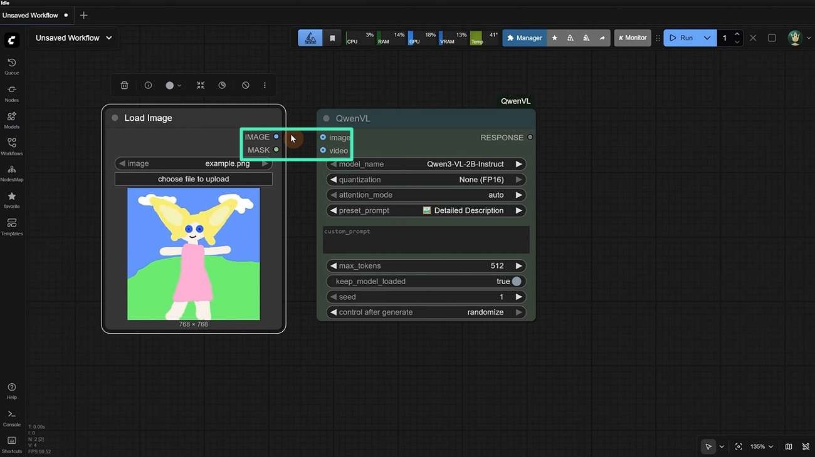This screenshot has height=457, width=815.
Task: Click the example.png preview thumbnail
Action: point(193,254)
